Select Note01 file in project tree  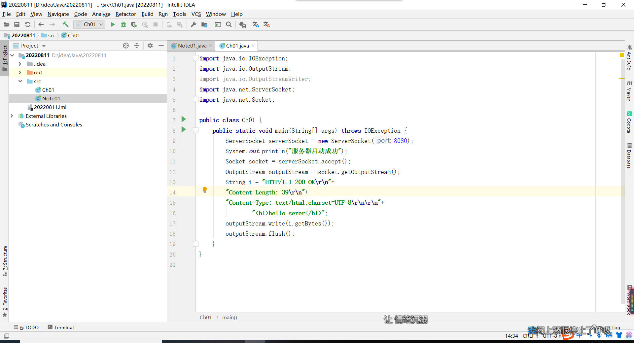[51, 98]
